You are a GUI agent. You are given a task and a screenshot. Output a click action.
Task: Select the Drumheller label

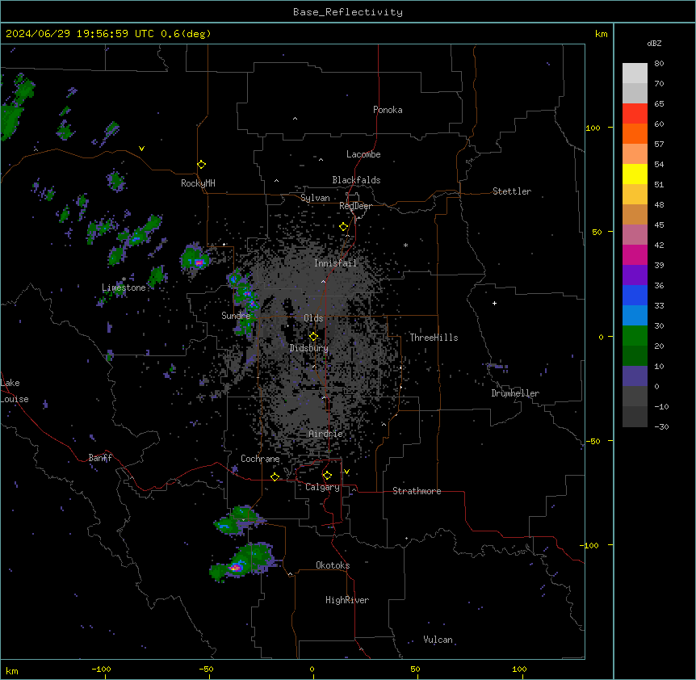click(515, 393)
